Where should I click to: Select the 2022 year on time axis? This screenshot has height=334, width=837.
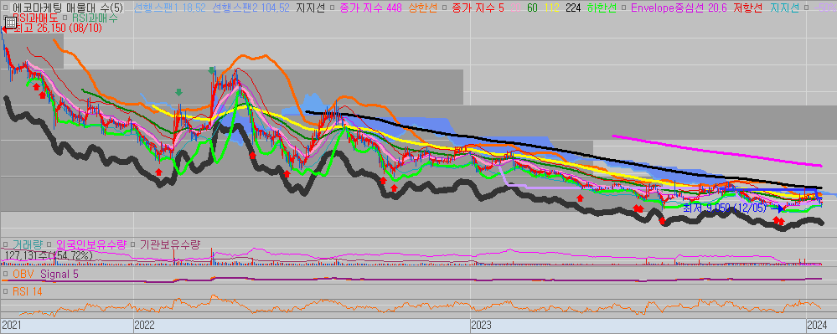[x=145, y=325]
